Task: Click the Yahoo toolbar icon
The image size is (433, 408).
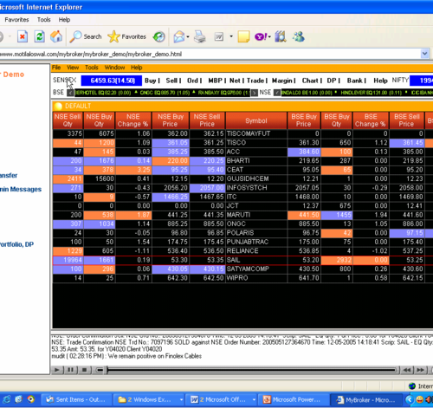Action: pyautogui.click(x=261, y=37)
